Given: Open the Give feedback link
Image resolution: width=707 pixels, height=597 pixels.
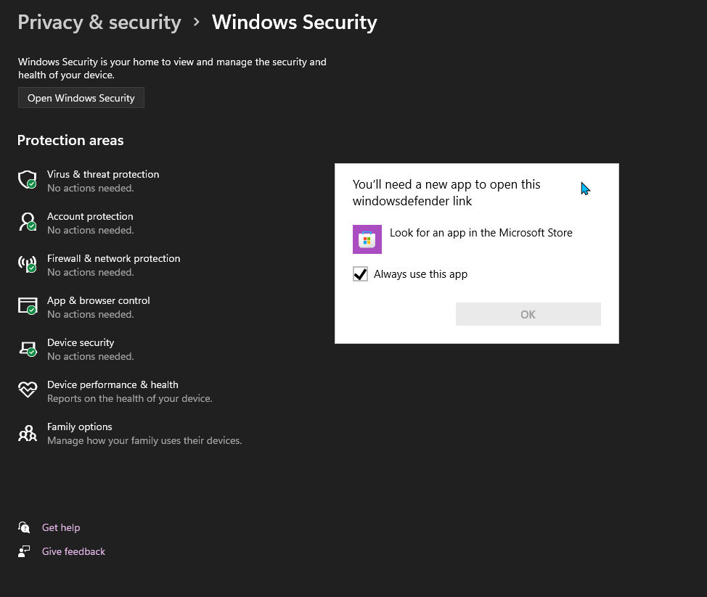Looking at the screenshot, I should click(x=73, y=551).
